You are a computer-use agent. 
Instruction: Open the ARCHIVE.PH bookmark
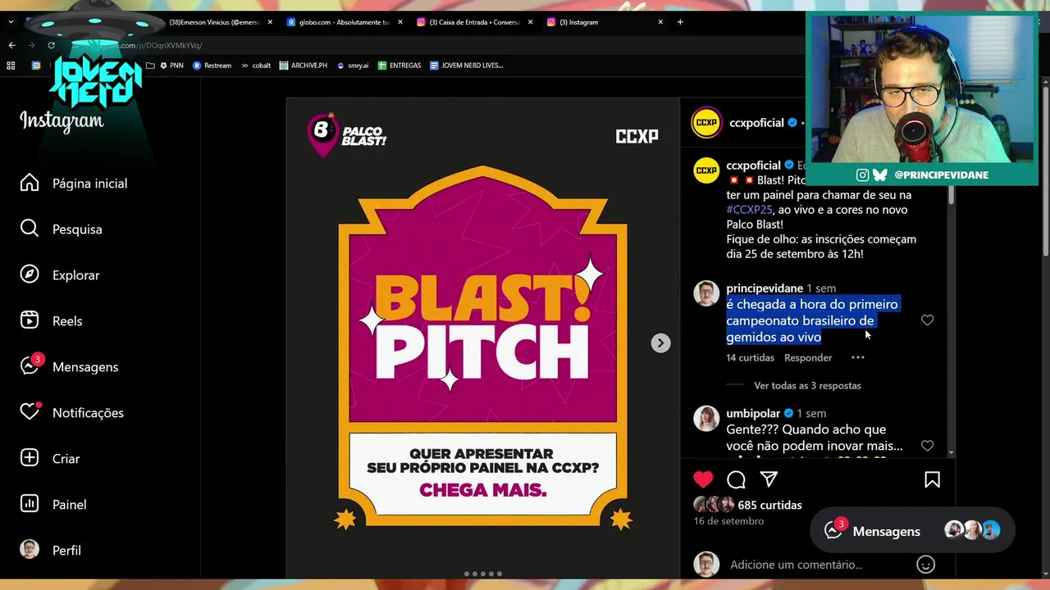click(x=304, y=66)
